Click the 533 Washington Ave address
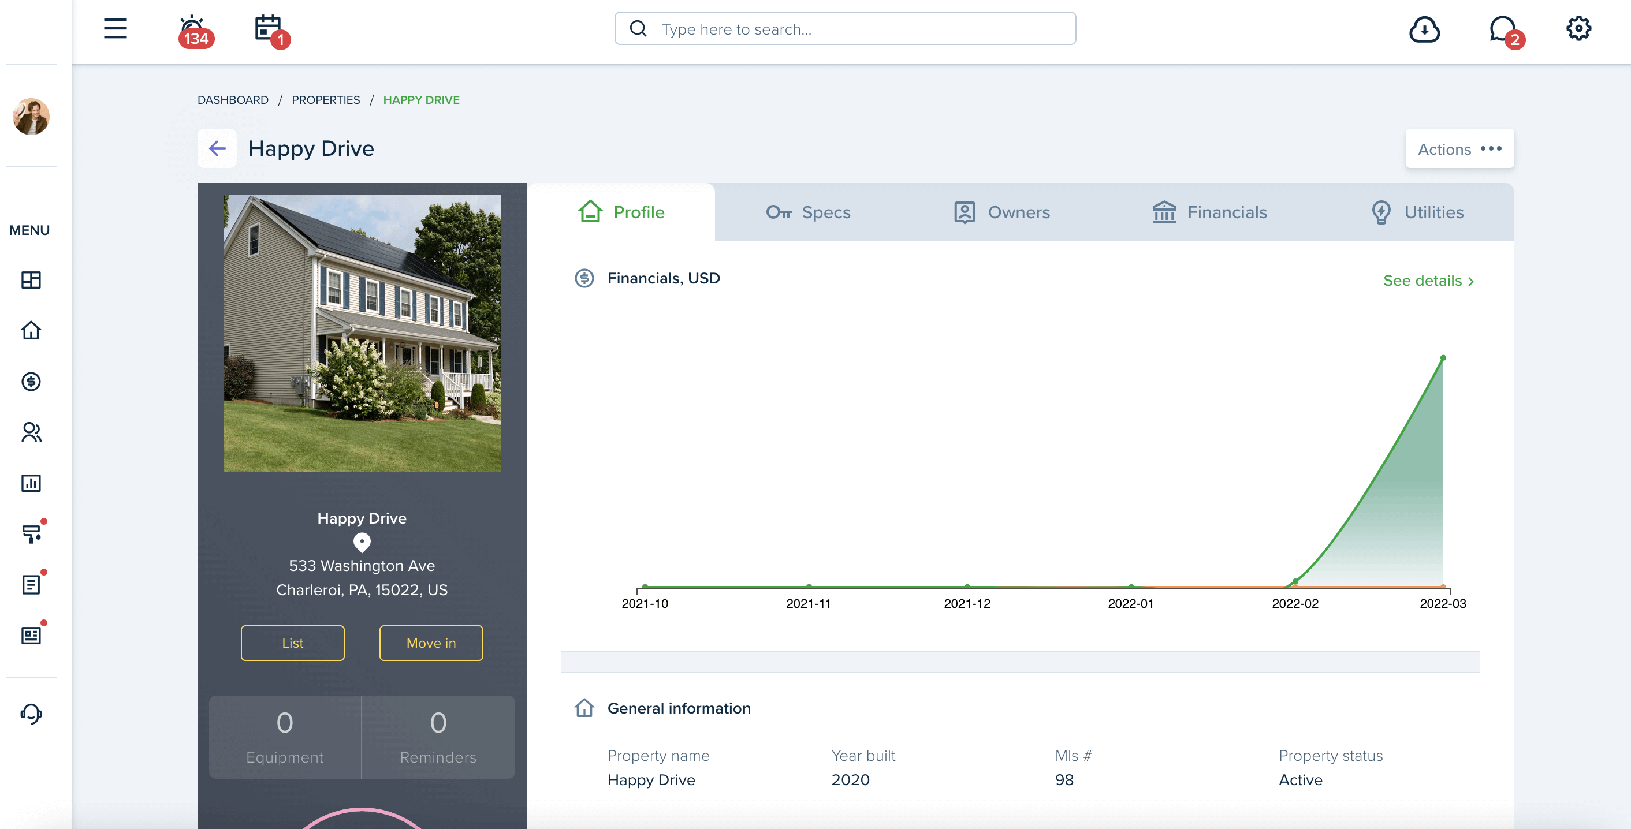1631x829 pixels. [x=362, y=566]
